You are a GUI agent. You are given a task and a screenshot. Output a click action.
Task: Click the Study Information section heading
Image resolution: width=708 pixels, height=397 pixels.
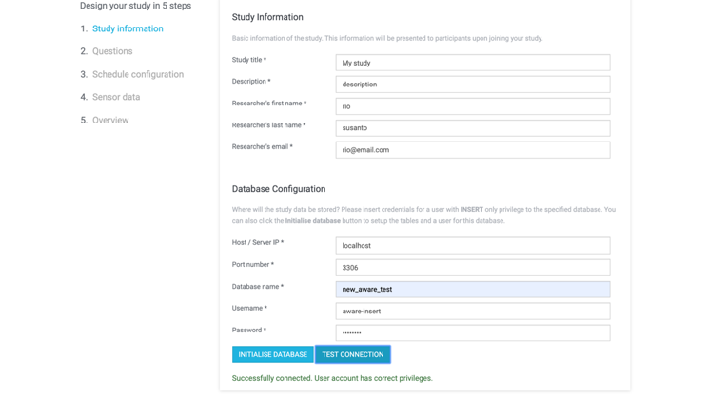point(267,17)
